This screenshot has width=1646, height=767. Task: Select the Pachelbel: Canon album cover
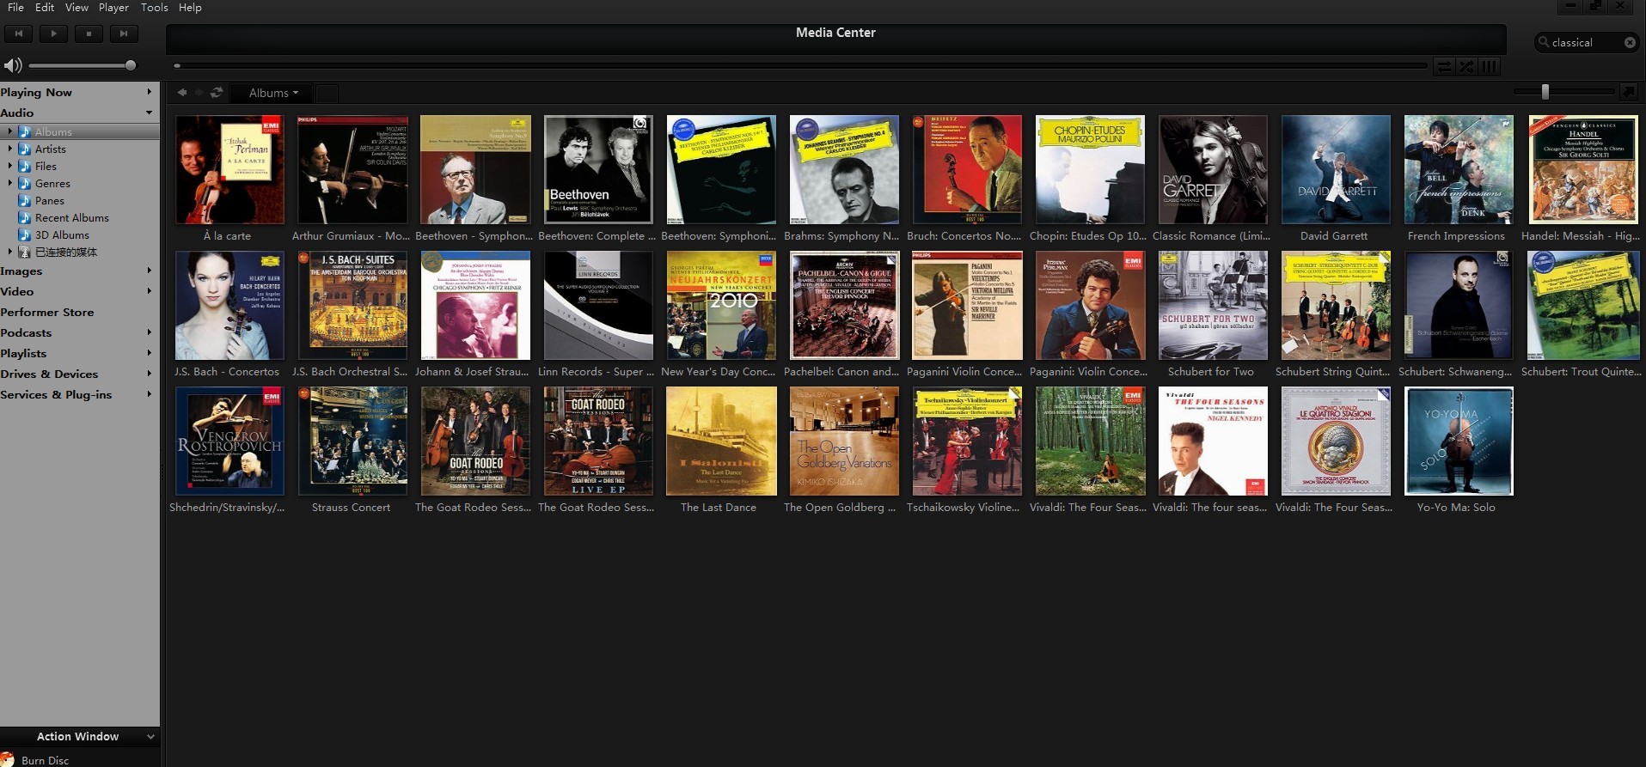click(844, 306)
